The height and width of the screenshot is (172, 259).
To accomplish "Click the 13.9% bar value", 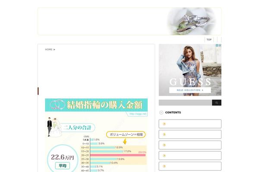I will pos(121,159).
